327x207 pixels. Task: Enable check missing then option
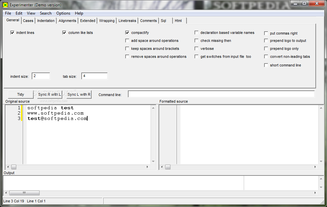[x=196, y=41]
